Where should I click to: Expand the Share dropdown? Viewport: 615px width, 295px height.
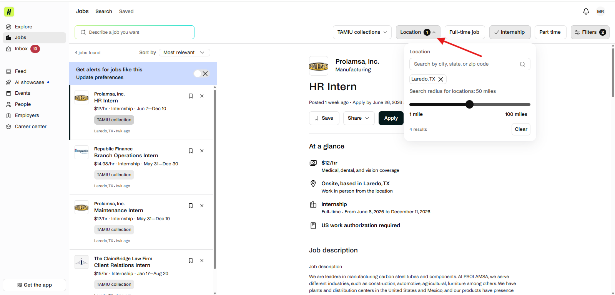coord(359,118)
